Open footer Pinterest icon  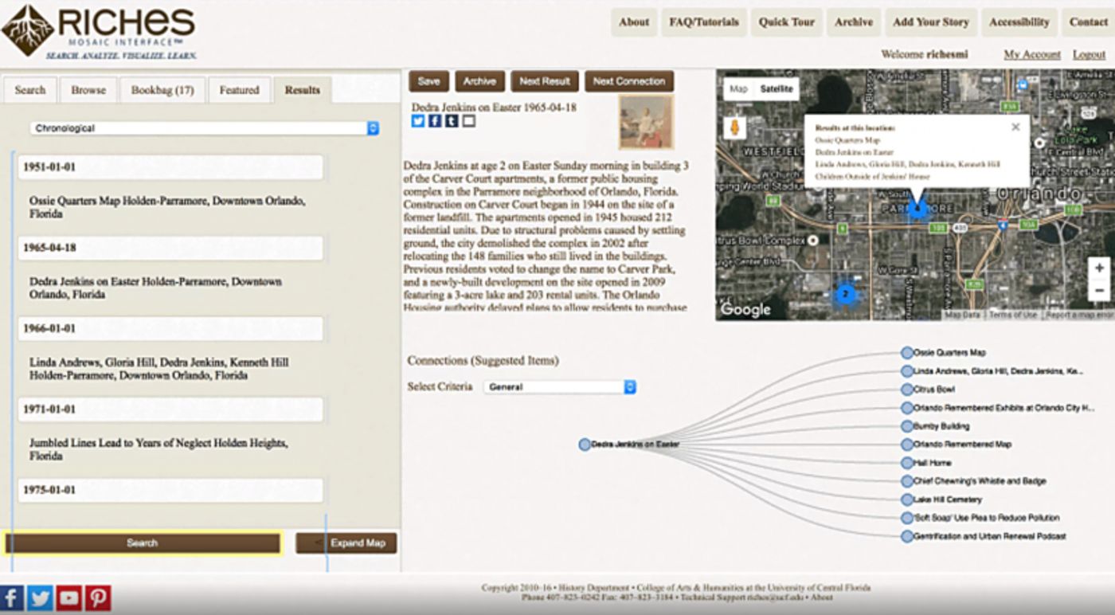pos(98,597)
